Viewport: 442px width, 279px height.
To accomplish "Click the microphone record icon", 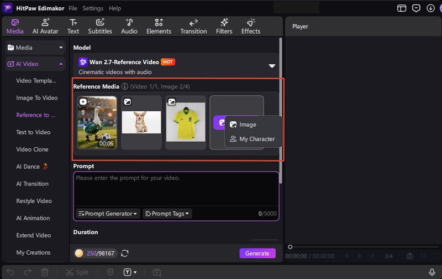I will tap(432, 272).
